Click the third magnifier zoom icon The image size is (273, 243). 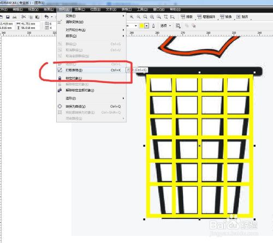coord(145,17)
